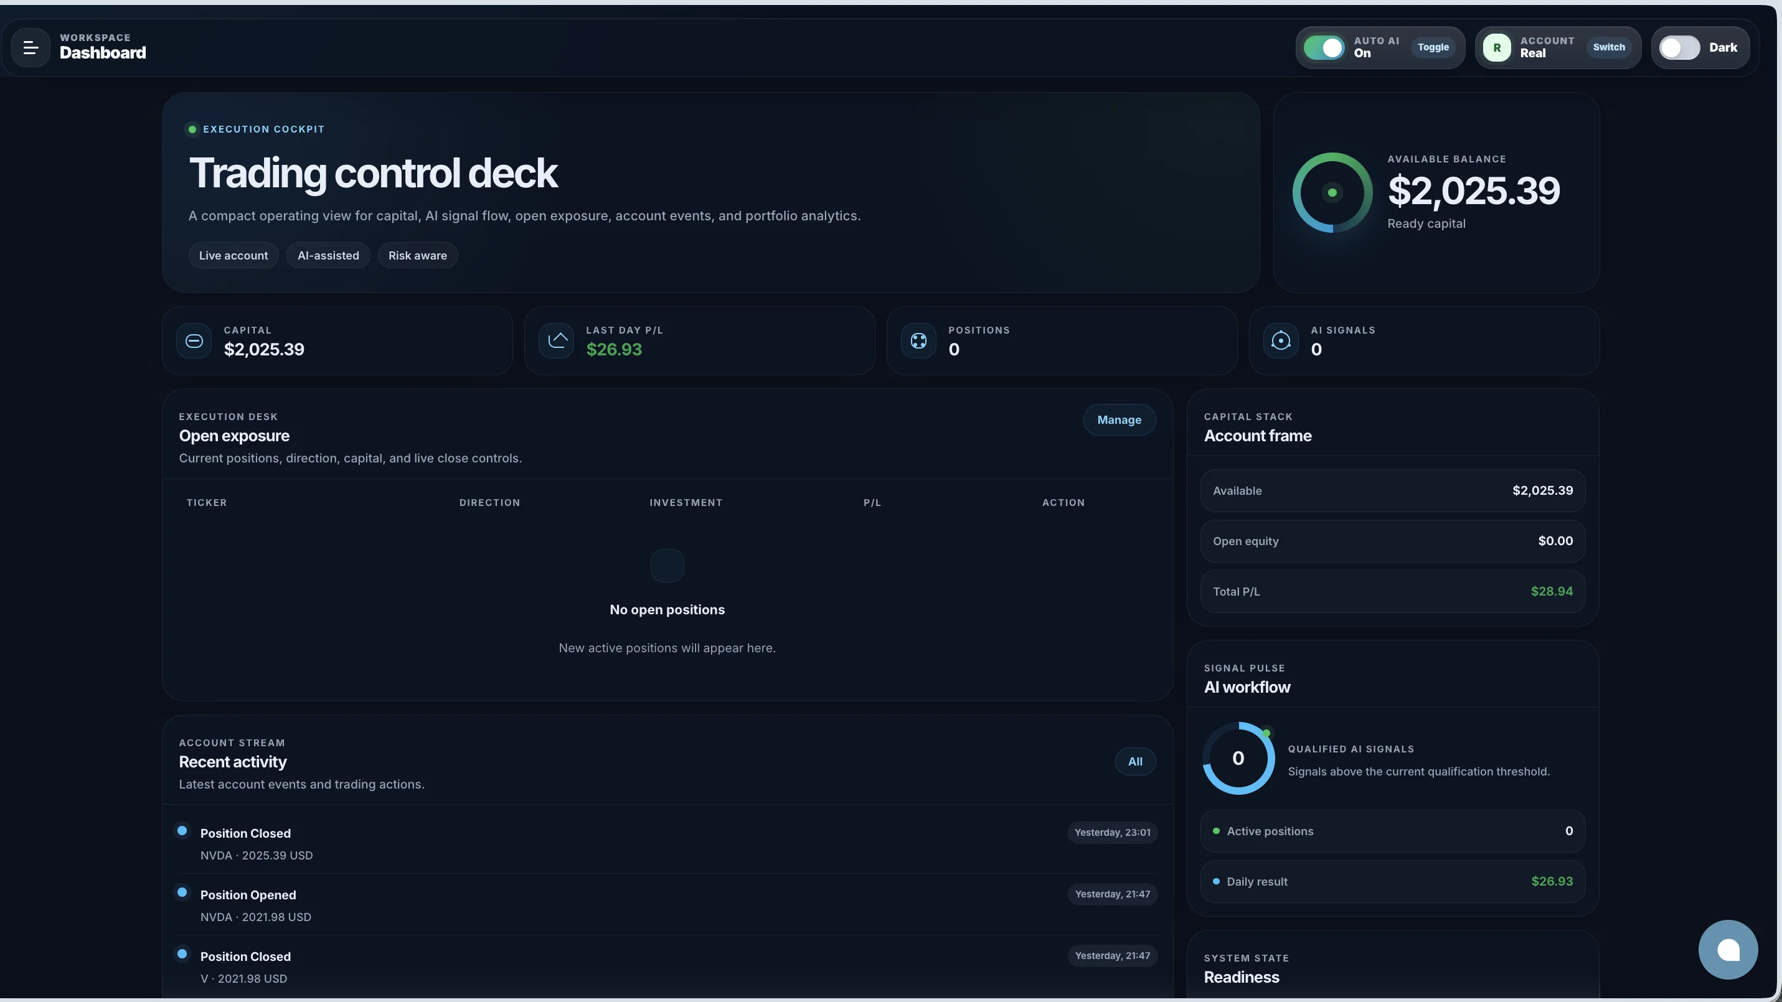Image resolution: width=1782 pixels, height=1002 pixels.
Task: Open Position Closed V 2021.98 USD entry
Action: click(x=667, y=966)
